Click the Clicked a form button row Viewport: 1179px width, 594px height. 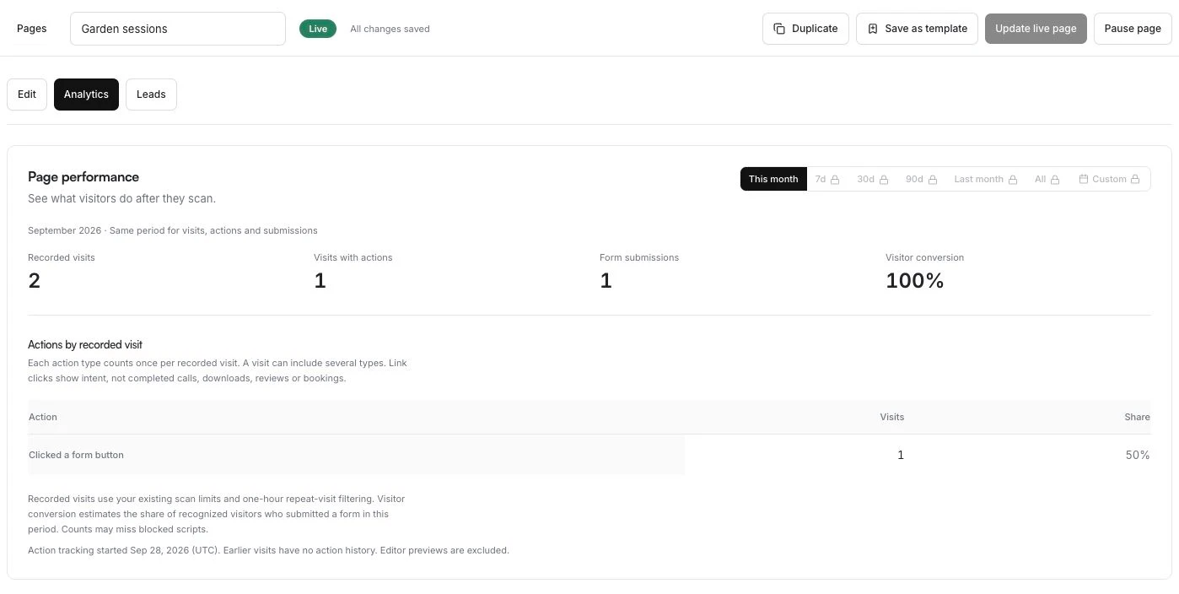click(x=589, y=455)
